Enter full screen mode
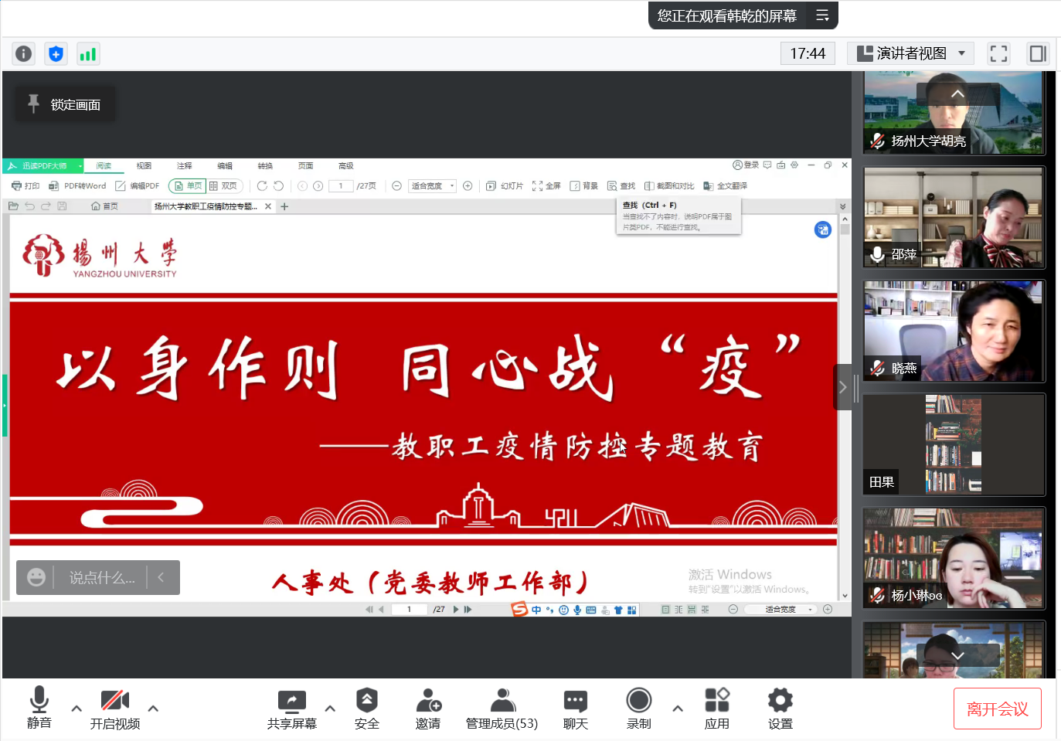The width and height of the screenshot is (1061, 741). [x=998, y=53]
